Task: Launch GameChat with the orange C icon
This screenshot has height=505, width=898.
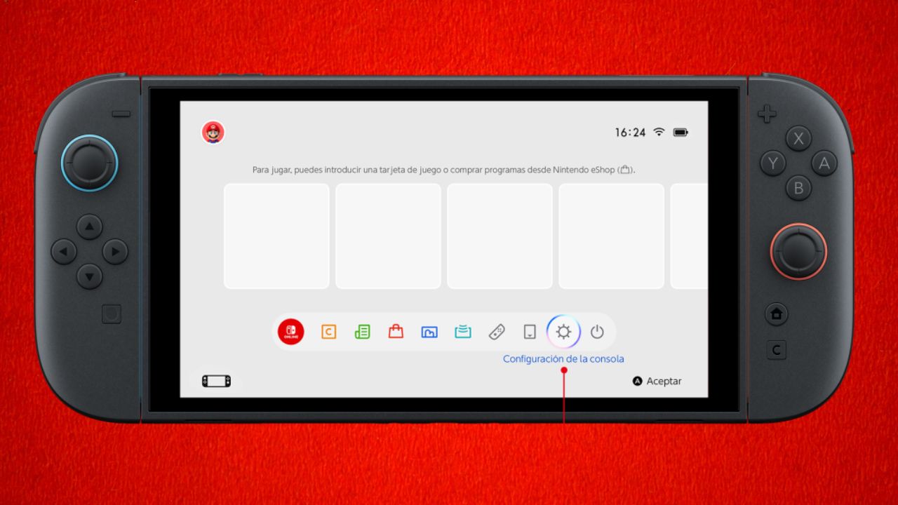Action: 328,332
